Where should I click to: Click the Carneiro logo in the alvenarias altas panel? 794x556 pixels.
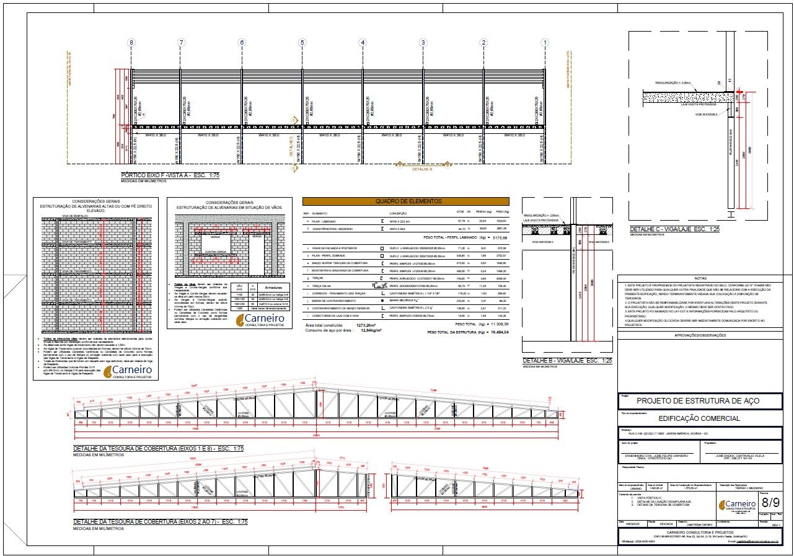point(131,372)
